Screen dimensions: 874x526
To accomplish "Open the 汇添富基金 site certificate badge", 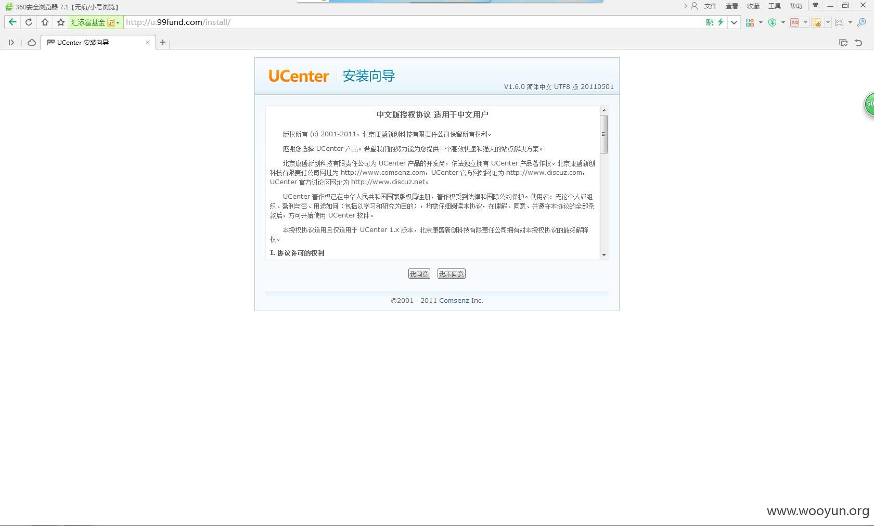I will click(96, 22).
